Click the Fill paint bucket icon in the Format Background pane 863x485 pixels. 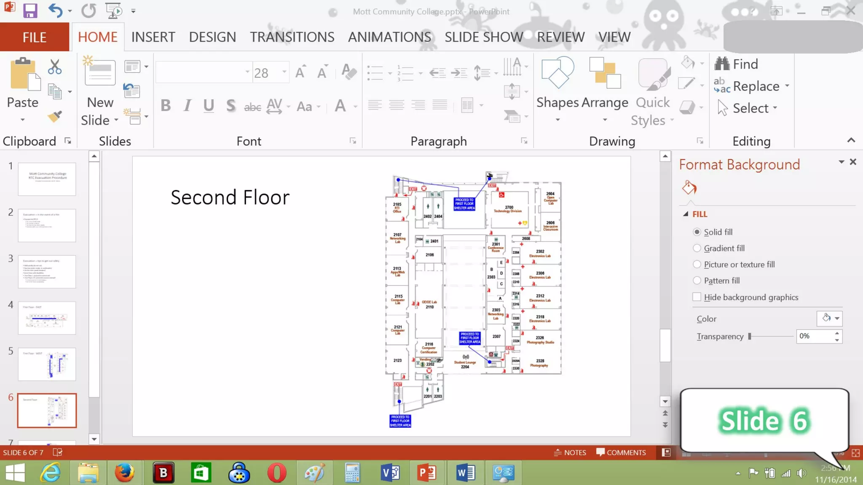pos(689,187)
